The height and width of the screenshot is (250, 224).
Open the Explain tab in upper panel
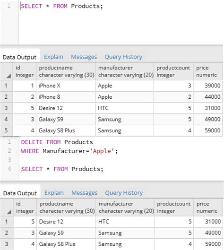tap(53, 57)
